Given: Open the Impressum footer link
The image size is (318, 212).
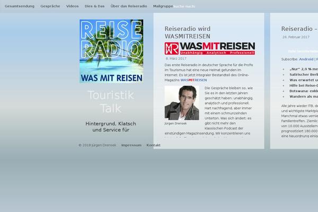Looking at the screenshot, I should [x=131, y=145].
